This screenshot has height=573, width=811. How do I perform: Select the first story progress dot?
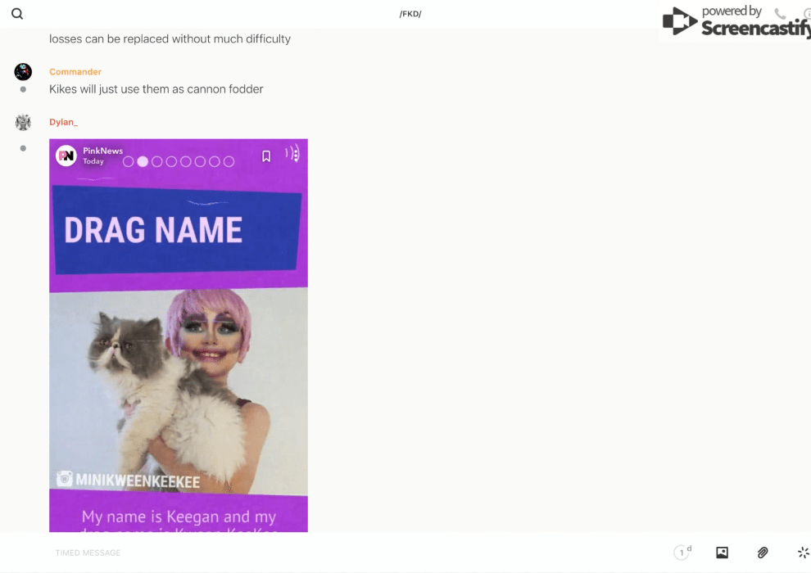(x=128, y=161)
